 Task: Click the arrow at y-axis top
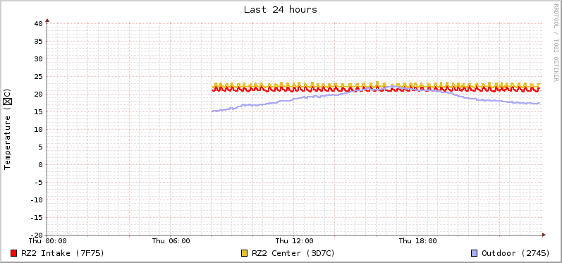[x=47, y=20]
